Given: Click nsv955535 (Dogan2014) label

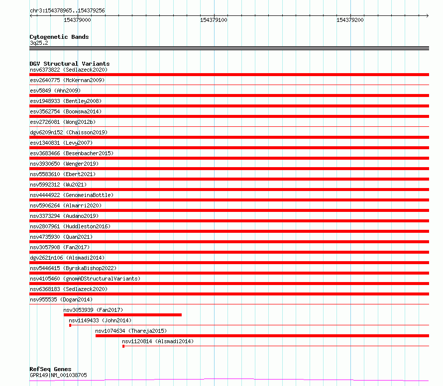Looking at the screenshot, I should click(61, 299).
